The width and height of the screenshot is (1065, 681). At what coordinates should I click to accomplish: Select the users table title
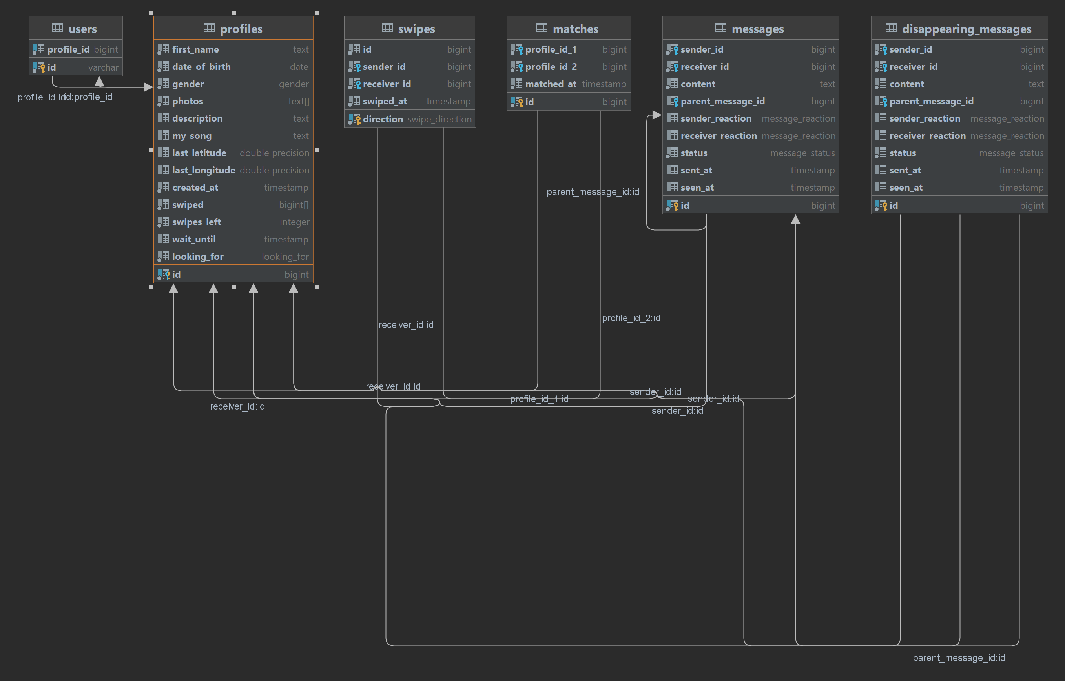83,29
